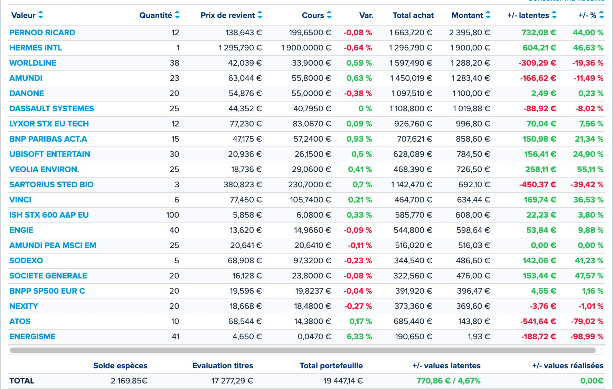Select Nexity loss -3,76 €
This screenshot has width=613, height=389.
[x=543, y=306]
